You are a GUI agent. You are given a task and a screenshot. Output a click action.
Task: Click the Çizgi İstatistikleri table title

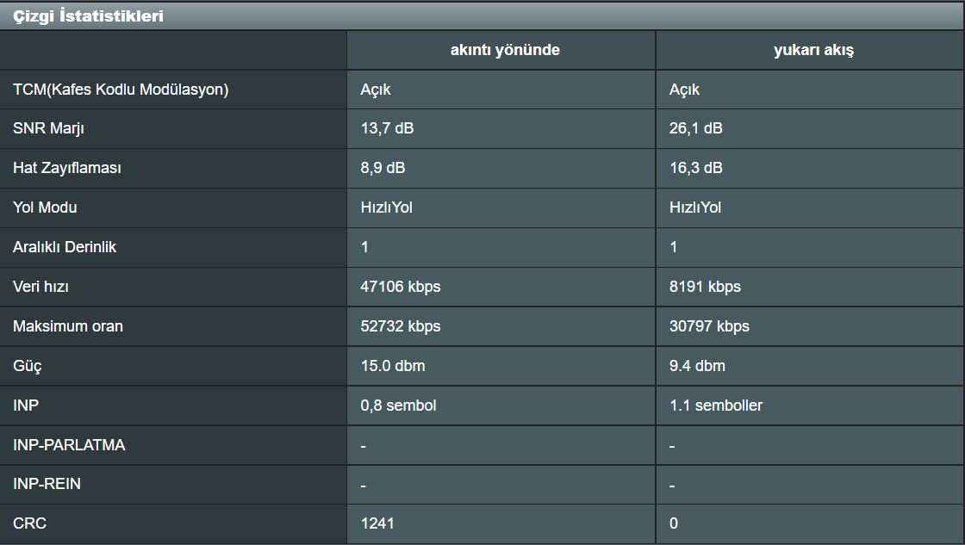[88, 15]
